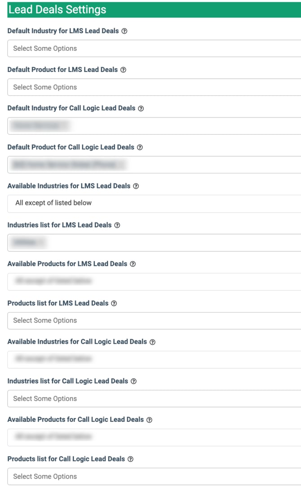Click help icon beside Default Product for LMS
The image size is (301, 489).
pyautogui.click(x=123, y=70)
